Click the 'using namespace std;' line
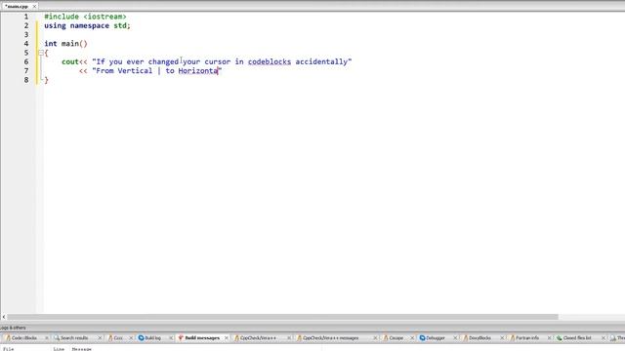625x351 pixels. [x=87, y=26]
